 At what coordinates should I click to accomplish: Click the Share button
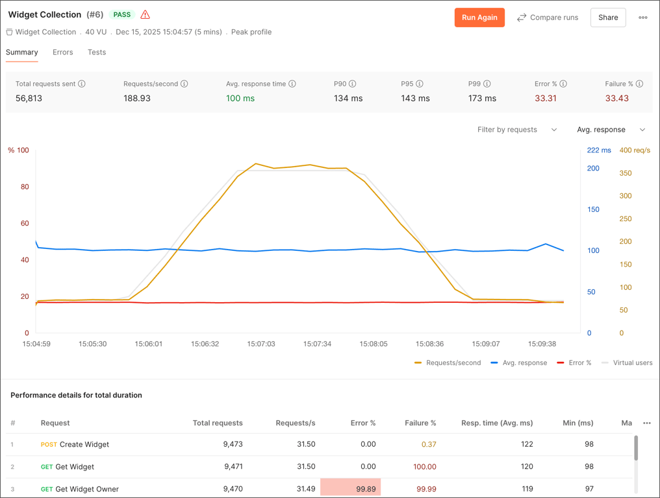[607, 18]
